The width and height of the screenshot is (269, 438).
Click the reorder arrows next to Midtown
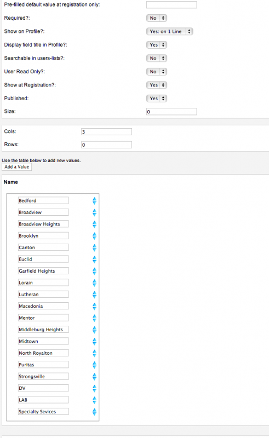click(x=95, y=342)
